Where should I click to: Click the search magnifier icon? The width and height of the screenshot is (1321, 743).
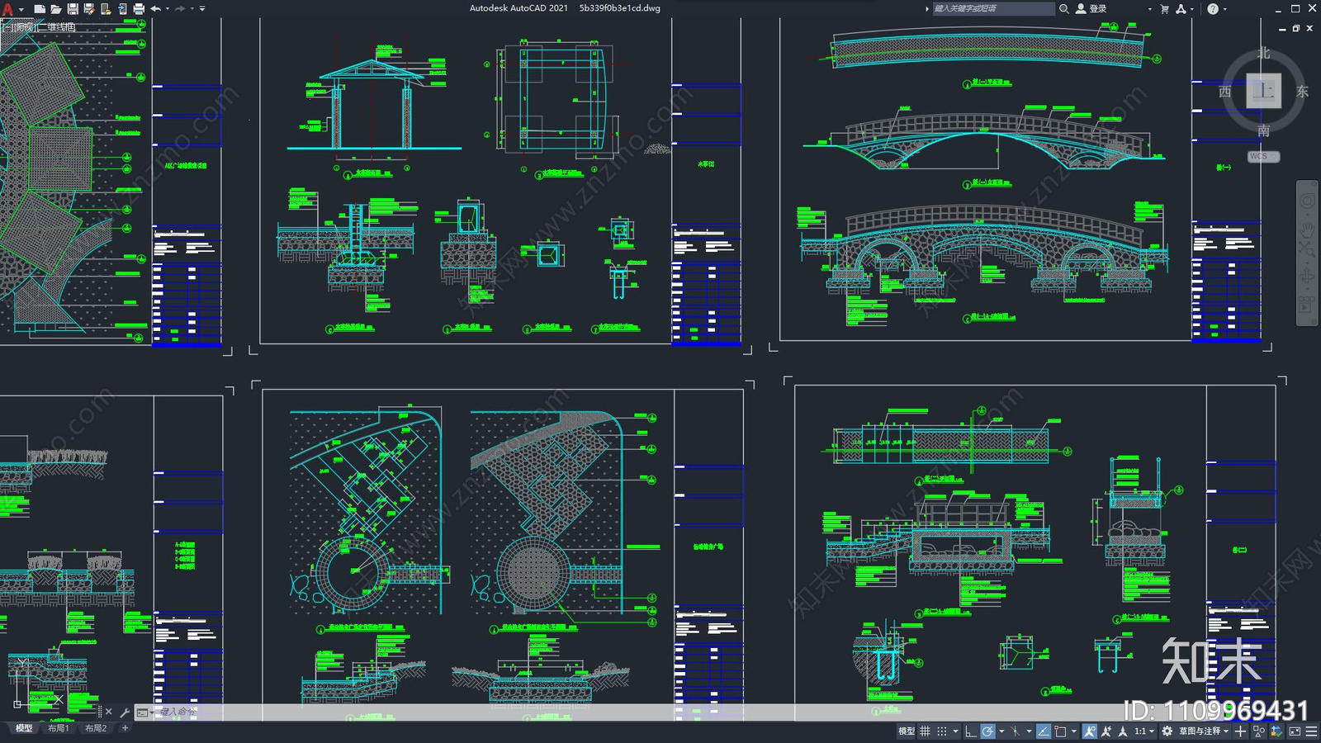click(x=1064, y=8)
